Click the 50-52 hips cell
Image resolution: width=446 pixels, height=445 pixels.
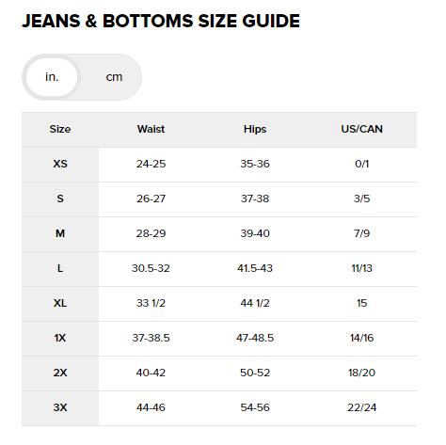[x=255, y=373]
